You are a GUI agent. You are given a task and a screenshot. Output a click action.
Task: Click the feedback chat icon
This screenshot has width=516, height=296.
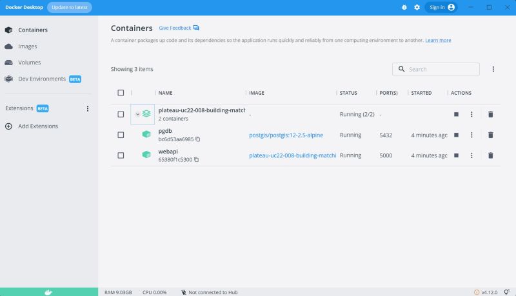[196, 28]
